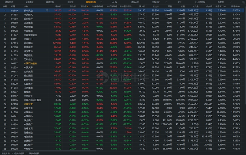
Task: Expand the dropdown arrow beside 主板H股 tab
Action: point(166,2)
